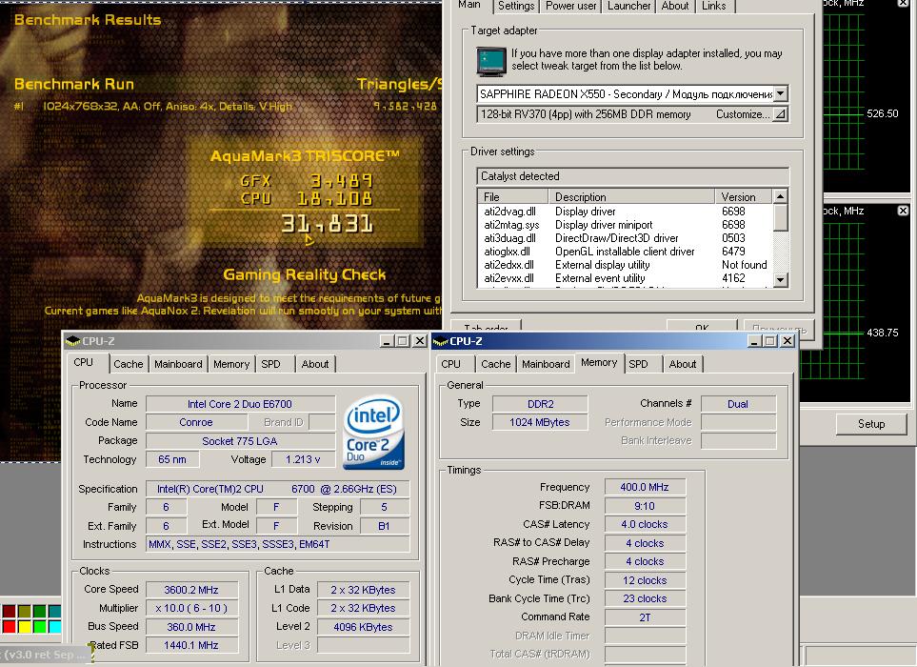The height and width of the screenshot is (667, 917).
Task: Select the ati2edxx.dll driver row
Action: pyautogui.click(x=626, y=265)
